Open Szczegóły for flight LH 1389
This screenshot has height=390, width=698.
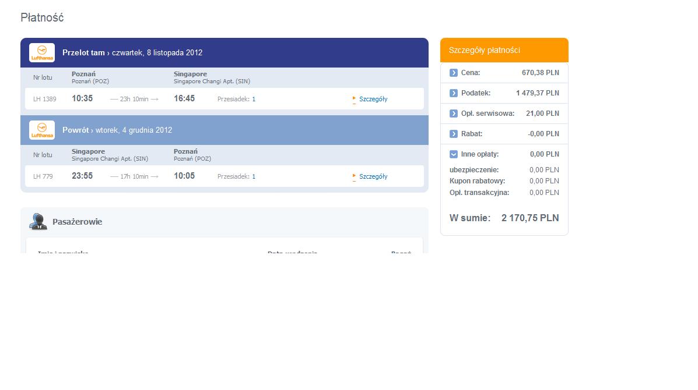tap(373, 99)
